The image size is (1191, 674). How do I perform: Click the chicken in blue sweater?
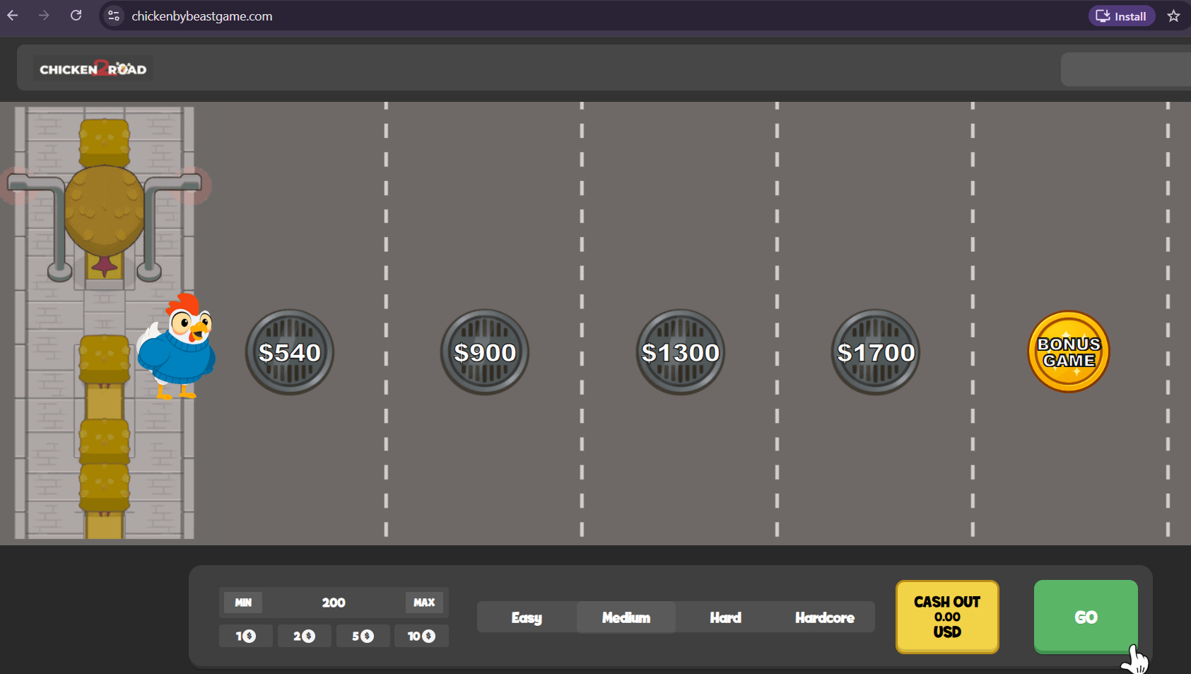click(177, 347)
